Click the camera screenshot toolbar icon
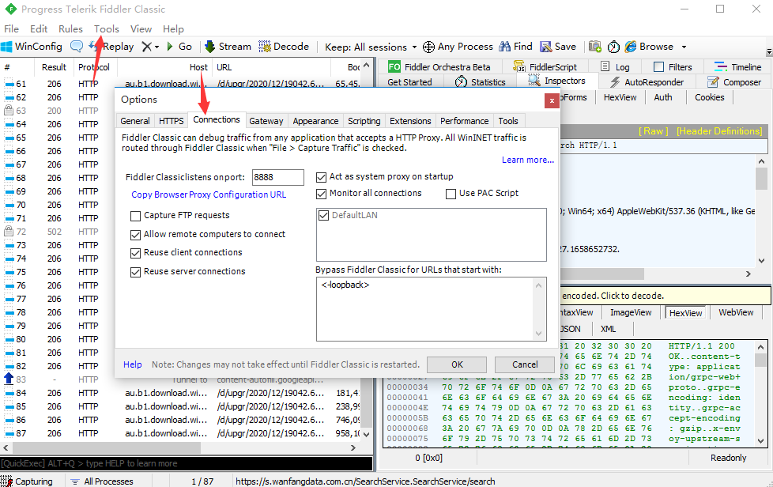 click(595, 47)
